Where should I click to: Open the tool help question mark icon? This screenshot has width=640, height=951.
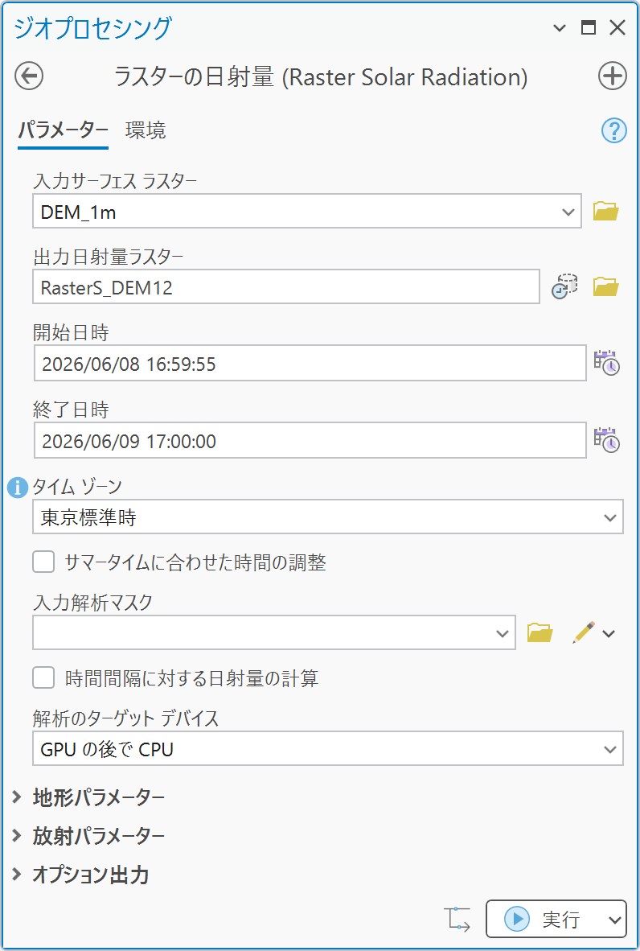[613, 130]
